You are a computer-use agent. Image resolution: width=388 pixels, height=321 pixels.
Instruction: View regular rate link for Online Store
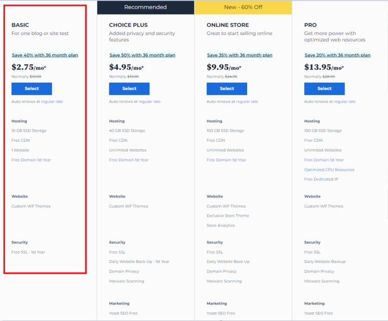tap(247, 102)
